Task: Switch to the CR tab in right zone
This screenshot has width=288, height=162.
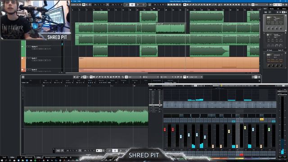Action: [278, 9]
